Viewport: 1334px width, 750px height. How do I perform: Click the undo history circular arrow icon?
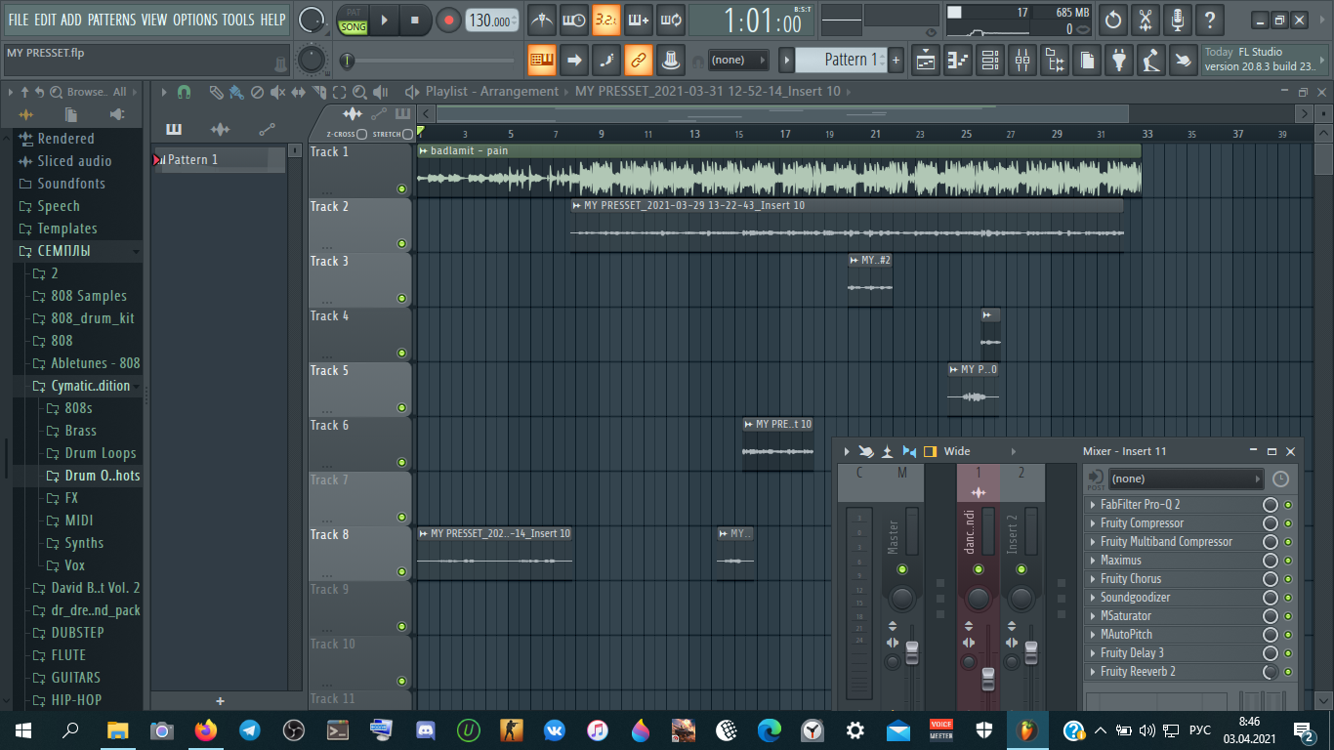[1113, 20]
